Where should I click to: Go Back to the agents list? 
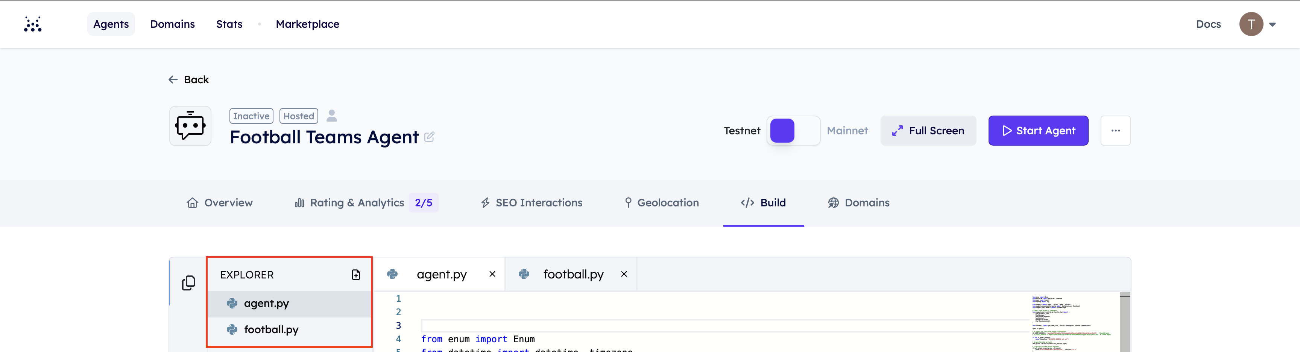[188, 80]
